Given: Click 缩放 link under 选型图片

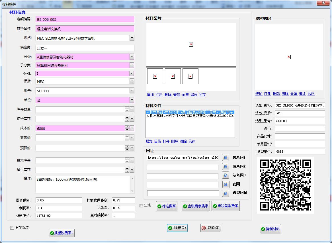Looking at the screenshot, I should [302, 94].
